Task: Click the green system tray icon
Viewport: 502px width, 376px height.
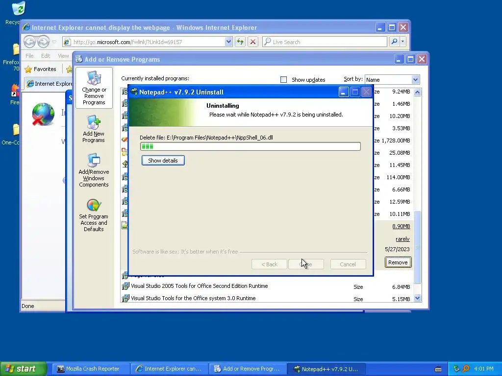Action: (456, 369)
